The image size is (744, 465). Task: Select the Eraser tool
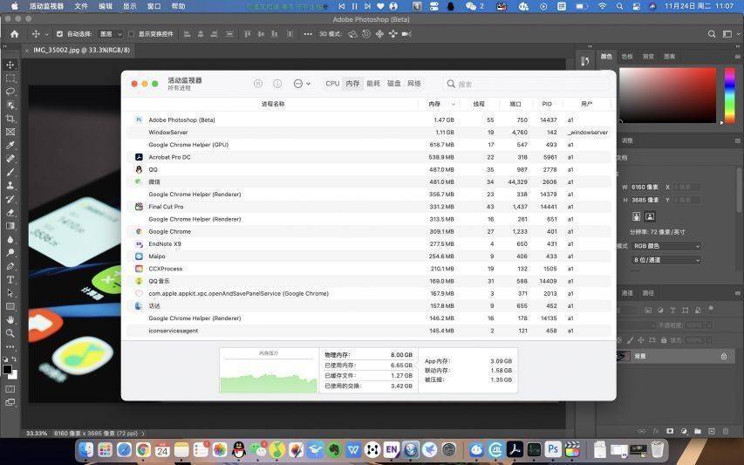click(x=10, y=213)
